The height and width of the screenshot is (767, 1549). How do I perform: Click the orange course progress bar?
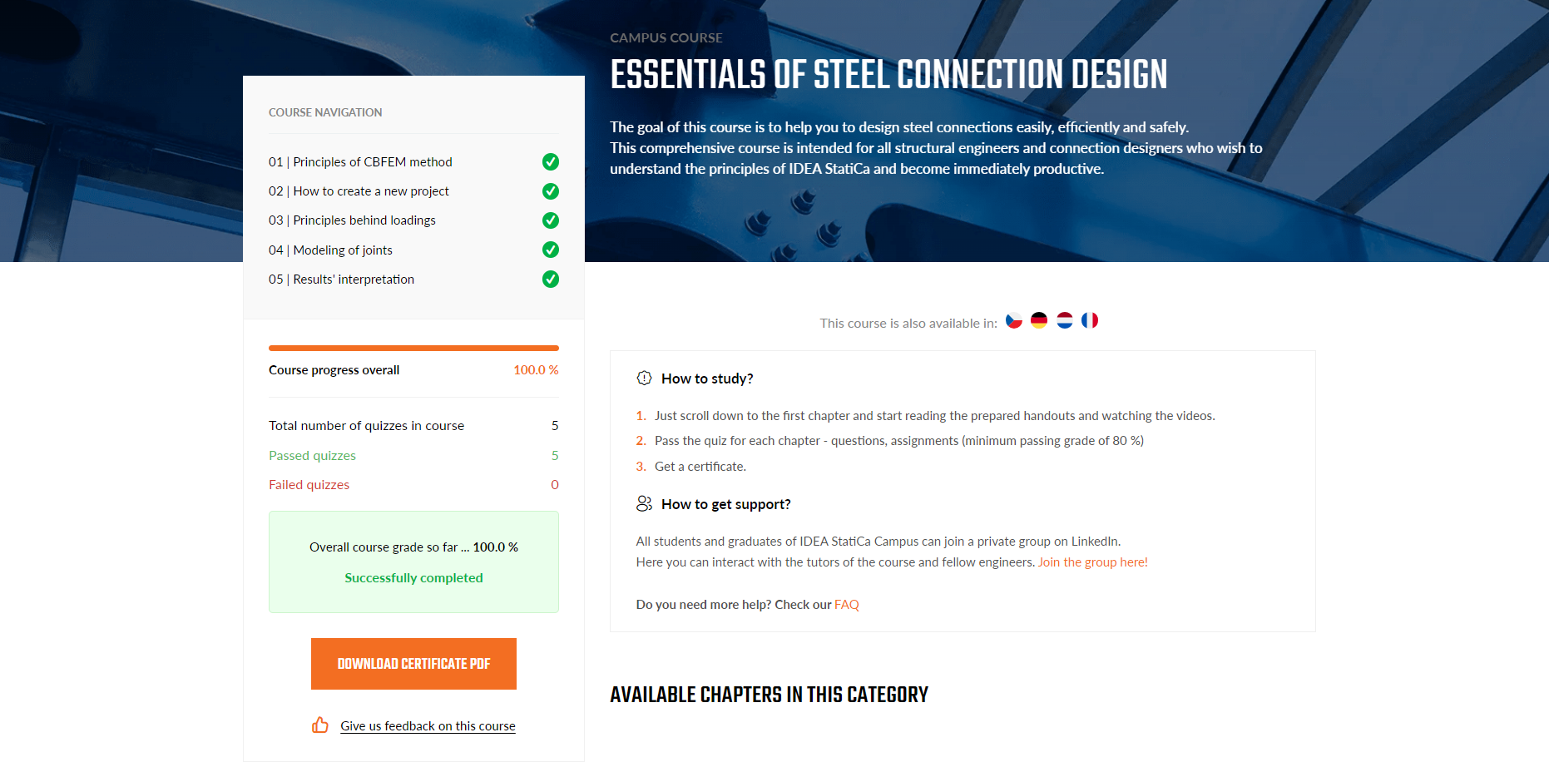coord(413,348)
